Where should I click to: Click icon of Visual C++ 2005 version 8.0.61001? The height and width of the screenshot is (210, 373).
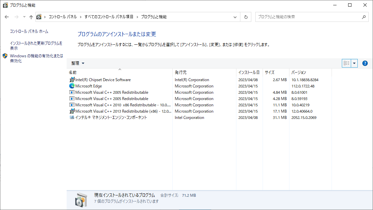(72, 92)
